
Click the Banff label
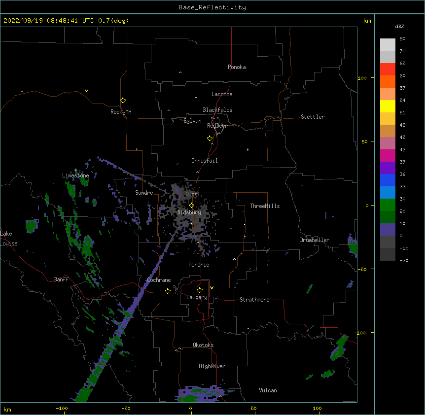coord(61,279)
